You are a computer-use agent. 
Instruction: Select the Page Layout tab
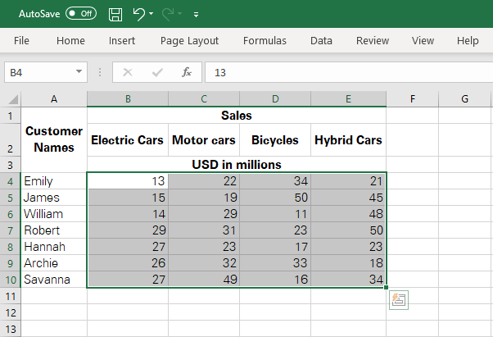[x=189, y=41]
